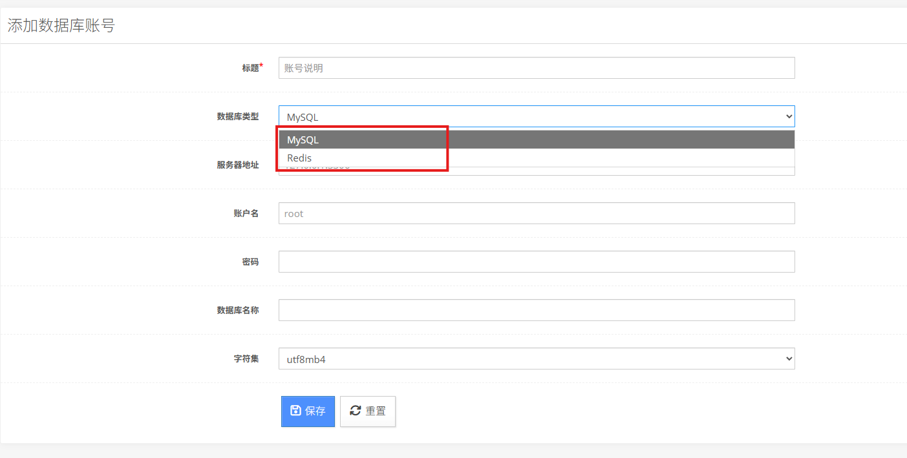Focus the 标题 field with 账号说明 placeholder
907x458 pixels.
pos(536,68)
